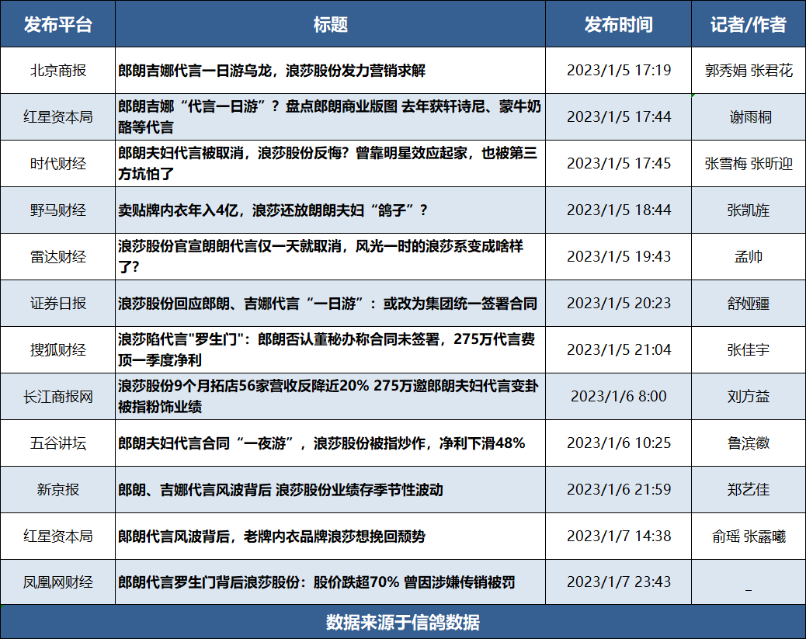Click the 野马财经 platform cell
806x639 pixels.
(x=57, y=210)
